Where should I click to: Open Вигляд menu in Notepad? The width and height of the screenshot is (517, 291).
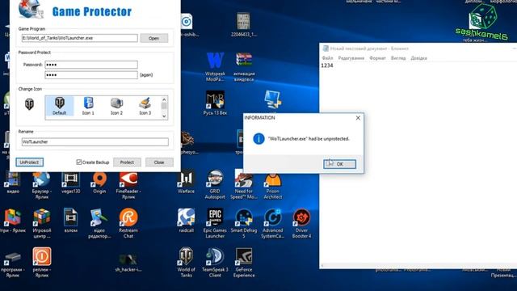point(398,58)
